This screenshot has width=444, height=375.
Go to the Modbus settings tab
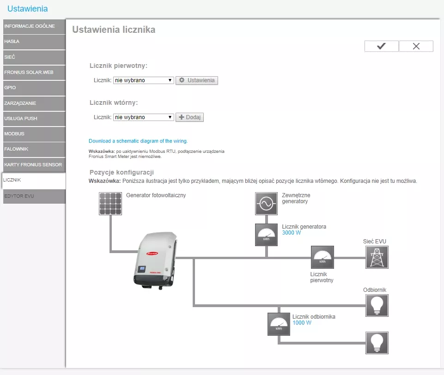coord(34,134)
